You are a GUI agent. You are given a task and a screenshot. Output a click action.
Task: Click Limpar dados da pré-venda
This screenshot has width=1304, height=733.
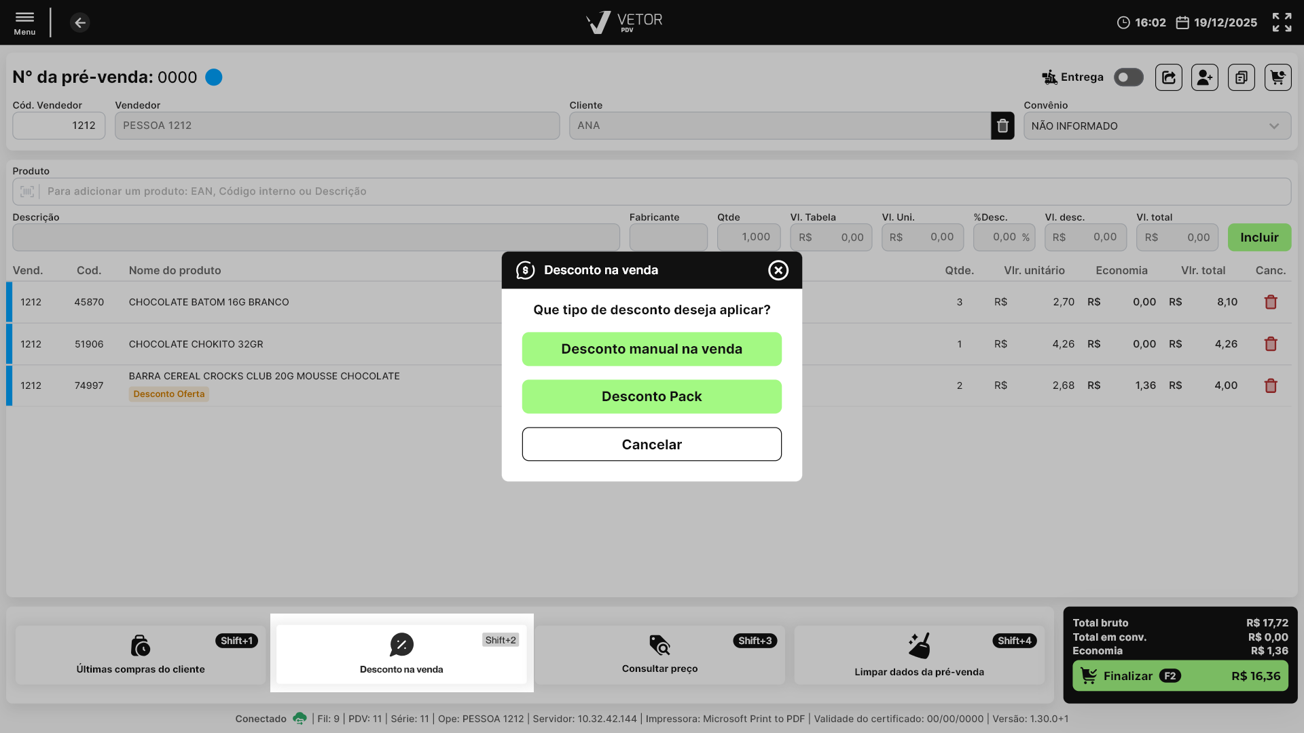[919, 654]
